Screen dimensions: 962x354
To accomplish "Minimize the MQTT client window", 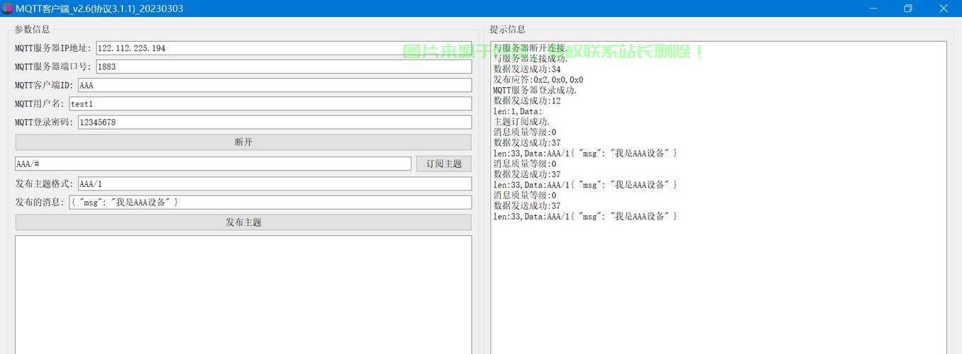I will 873,8.
